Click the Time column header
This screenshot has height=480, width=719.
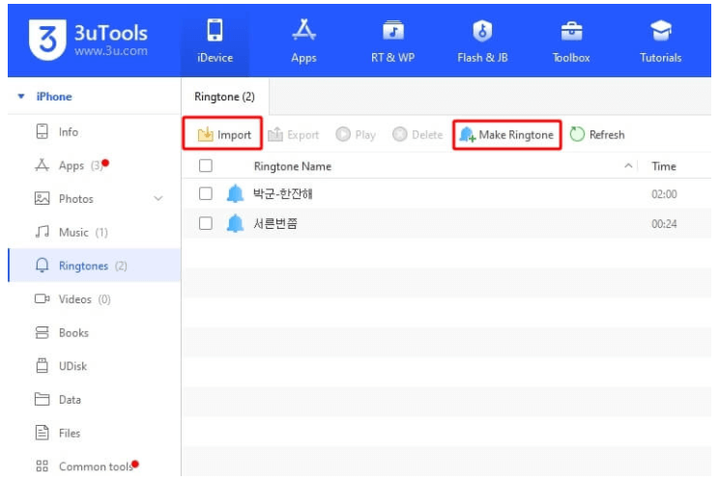(x=664, y=166)
